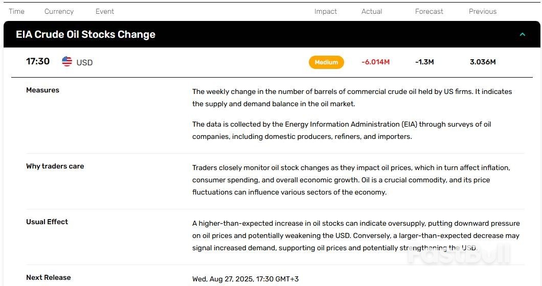Click the Event column header
Viewport: 542px width, 286px height.
(x=105, y=11)
